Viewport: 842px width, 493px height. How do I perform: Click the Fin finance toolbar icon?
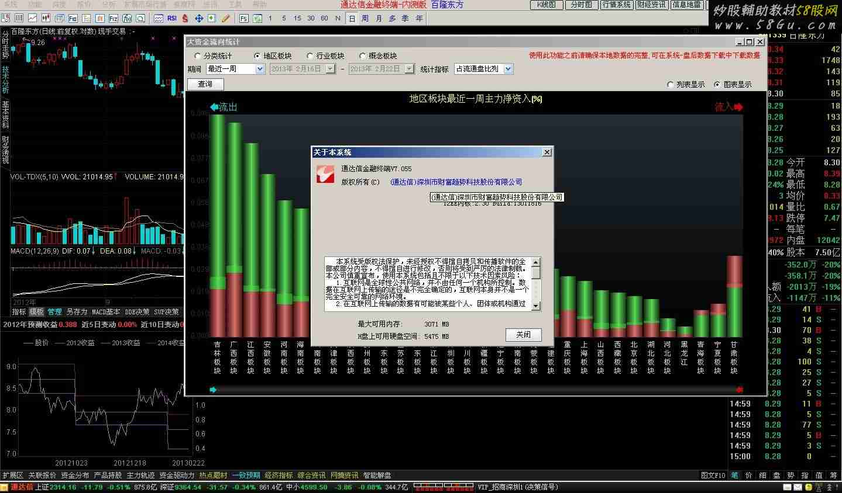(73, 18)
